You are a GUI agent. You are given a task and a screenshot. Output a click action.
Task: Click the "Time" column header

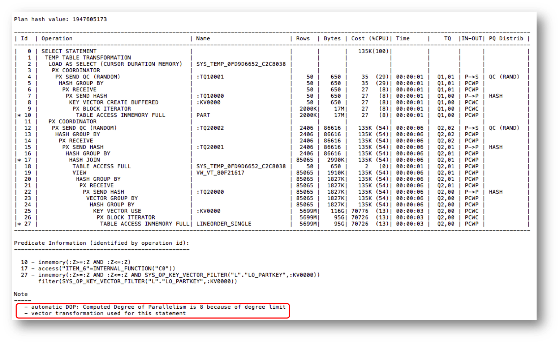[x=403, y=38]
